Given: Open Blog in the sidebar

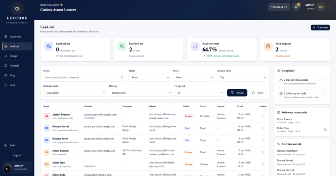Looking at the screenshot, I should [x=17, y=75].
